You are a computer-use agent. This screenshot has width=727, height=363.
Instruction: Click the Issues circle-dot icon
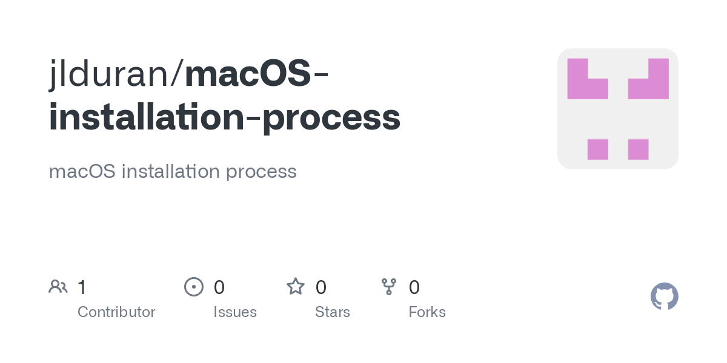coord(194,287)
